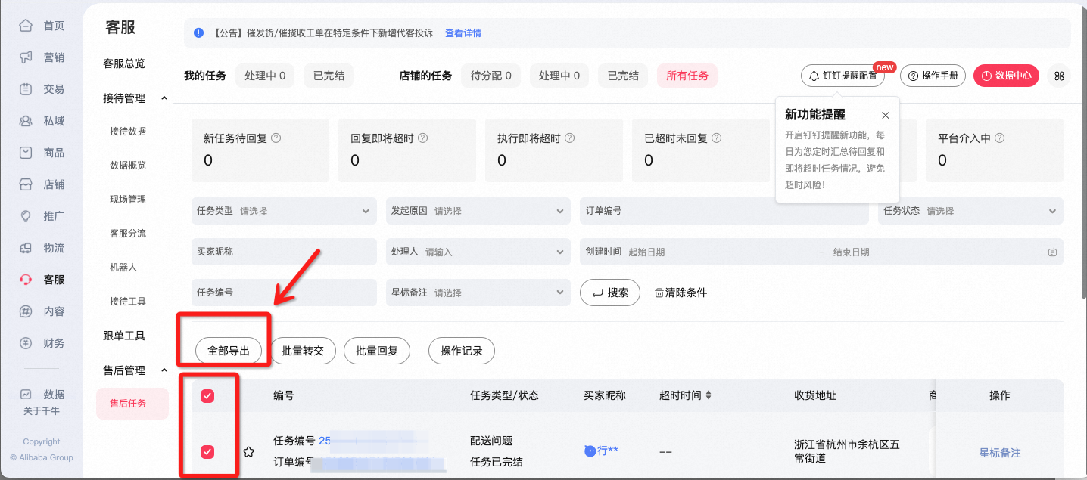Click the 首页 home icon in sidebar
This screenshot has height=480, width=1087.
[26, 26]
